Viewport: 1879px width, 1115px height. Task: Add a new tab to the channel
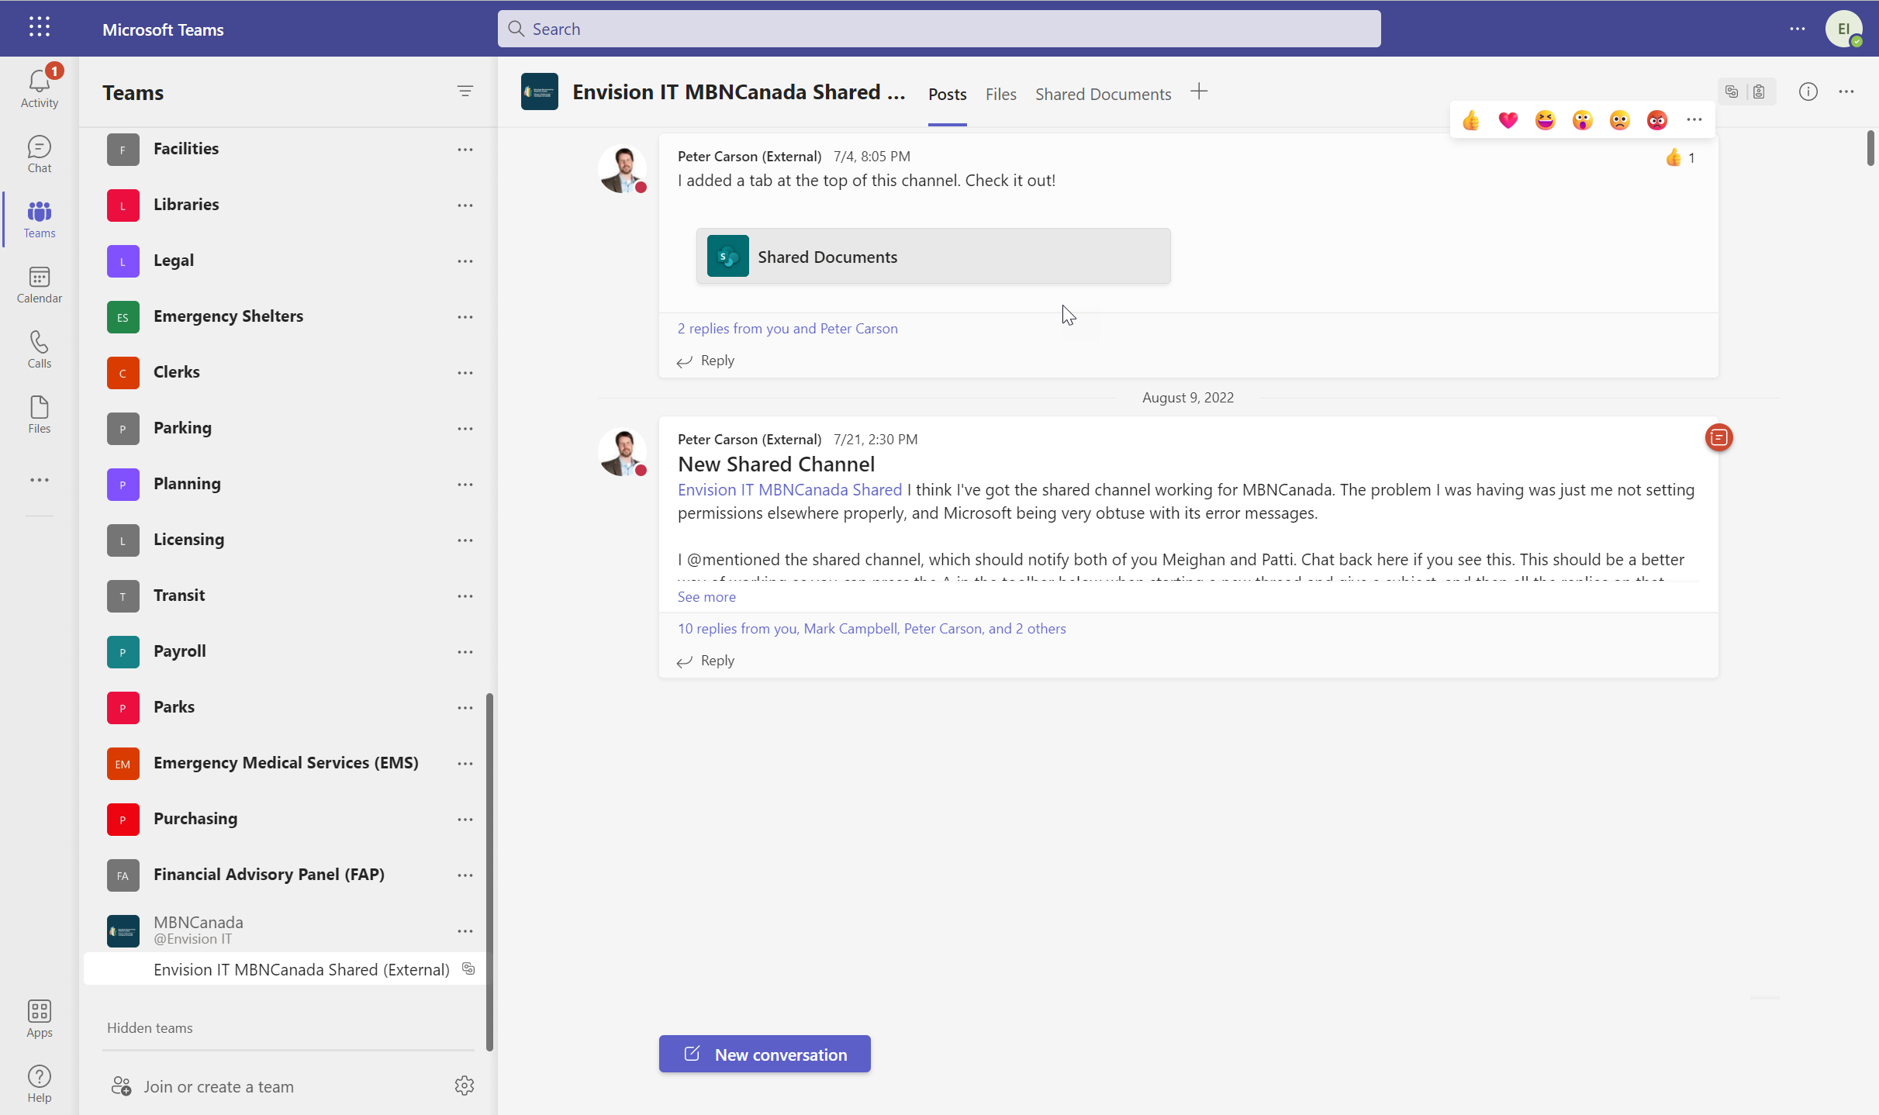pyautogui.click(x=1199, y=91)
